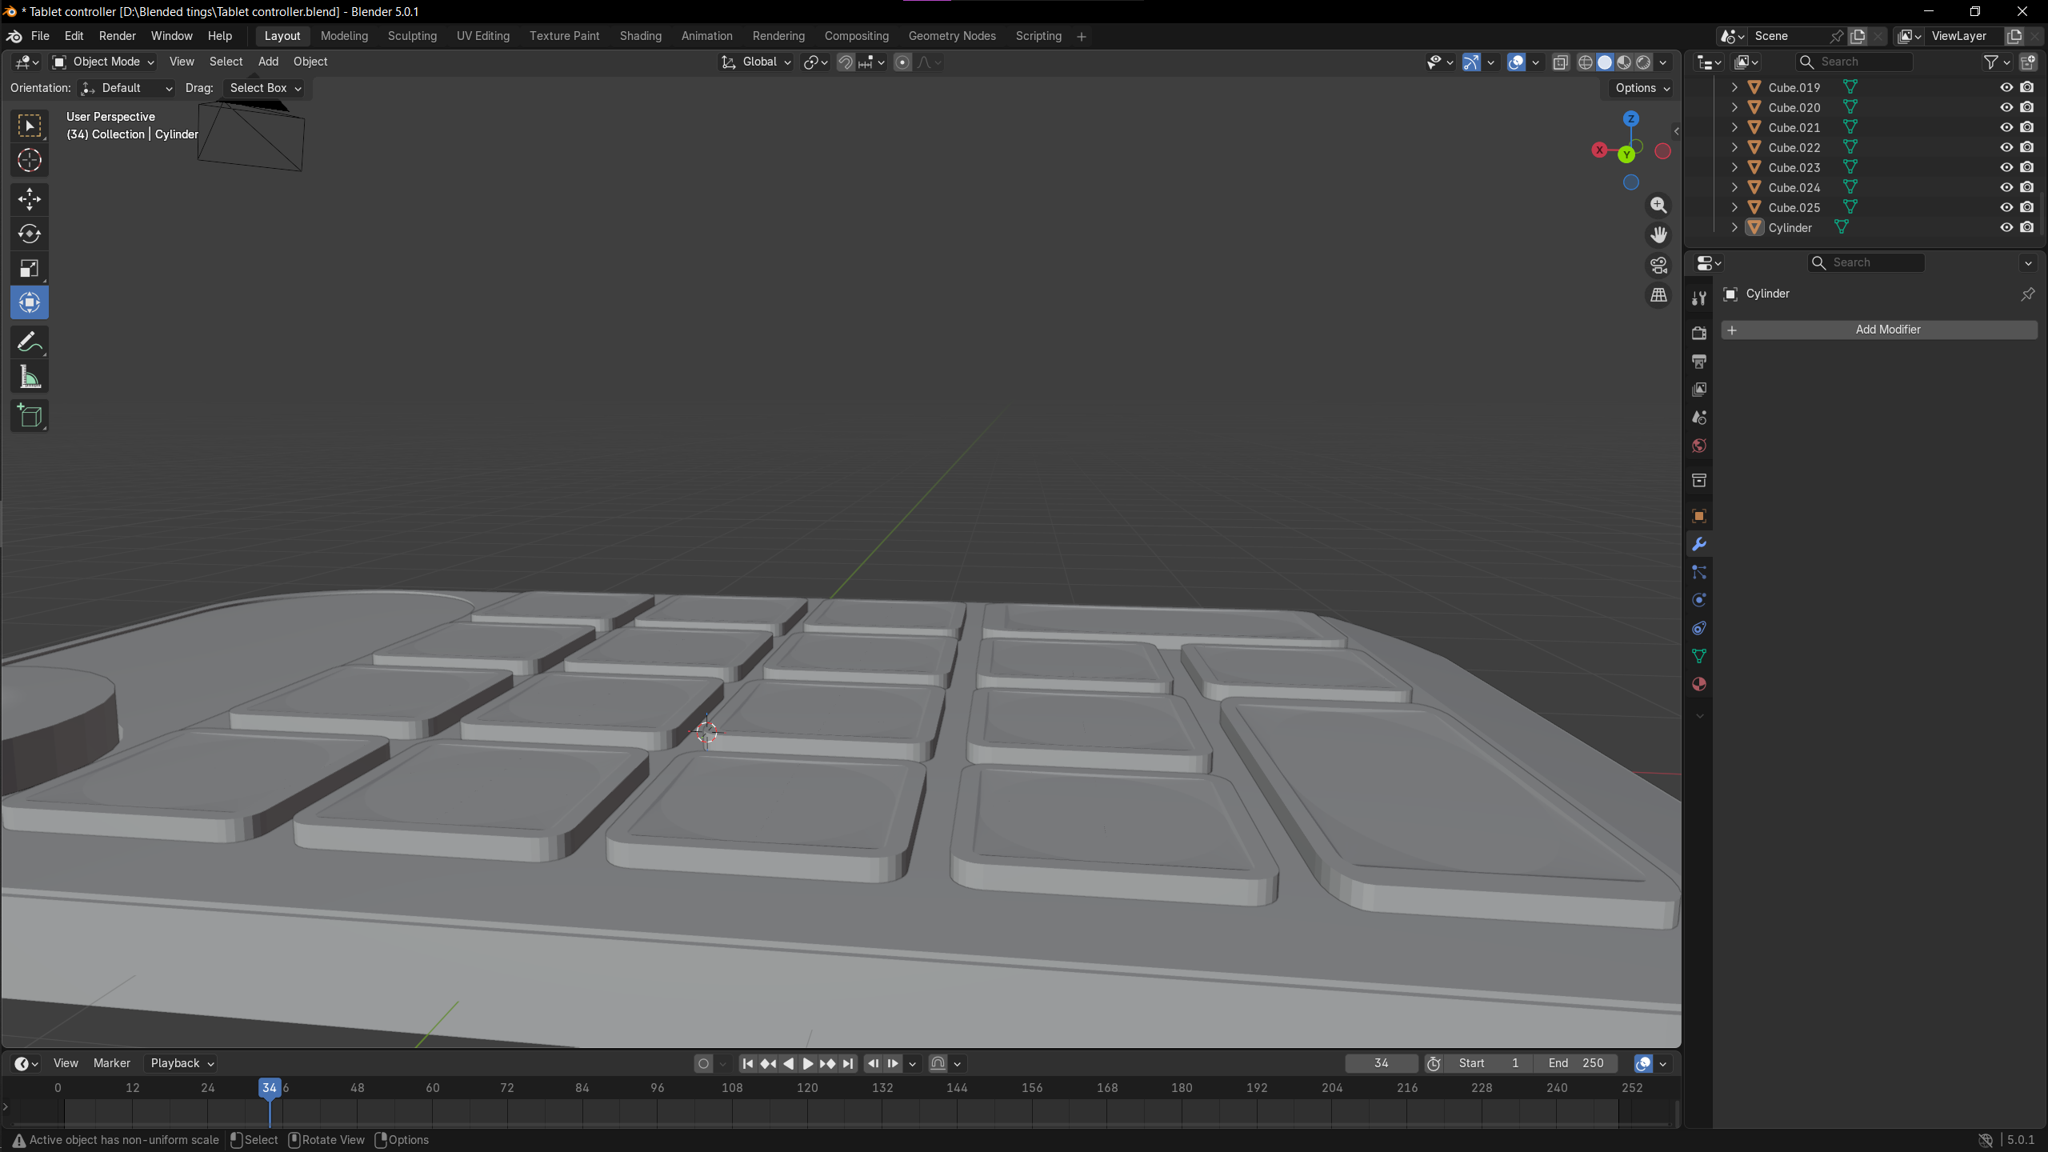Open the Object Mode dropdown
Viewport: 2048px width, 1152px height.
pos(103,62)
